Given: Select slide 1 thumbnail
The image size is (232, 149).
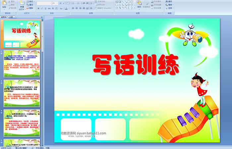Looking at the screenshot, I should click(22, 34).
